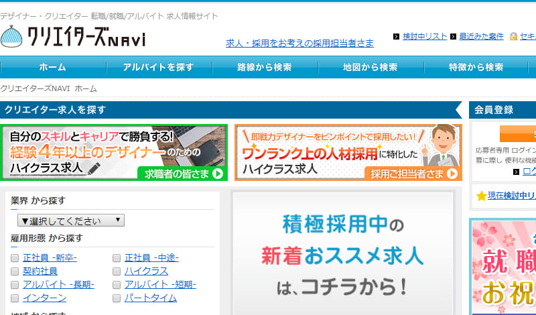
Task: Click the 正社員 -新卒- link text
Action: (x=50, y=258)
